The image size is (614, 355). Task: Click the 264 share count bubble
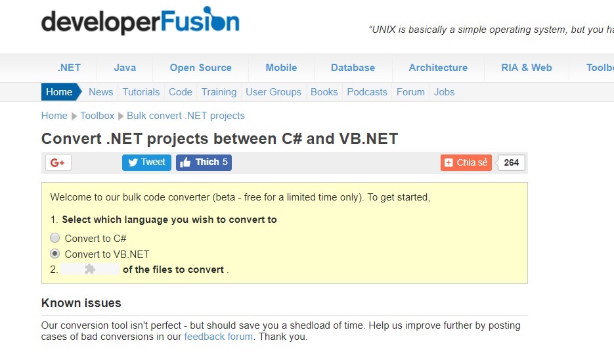[511, 162]
